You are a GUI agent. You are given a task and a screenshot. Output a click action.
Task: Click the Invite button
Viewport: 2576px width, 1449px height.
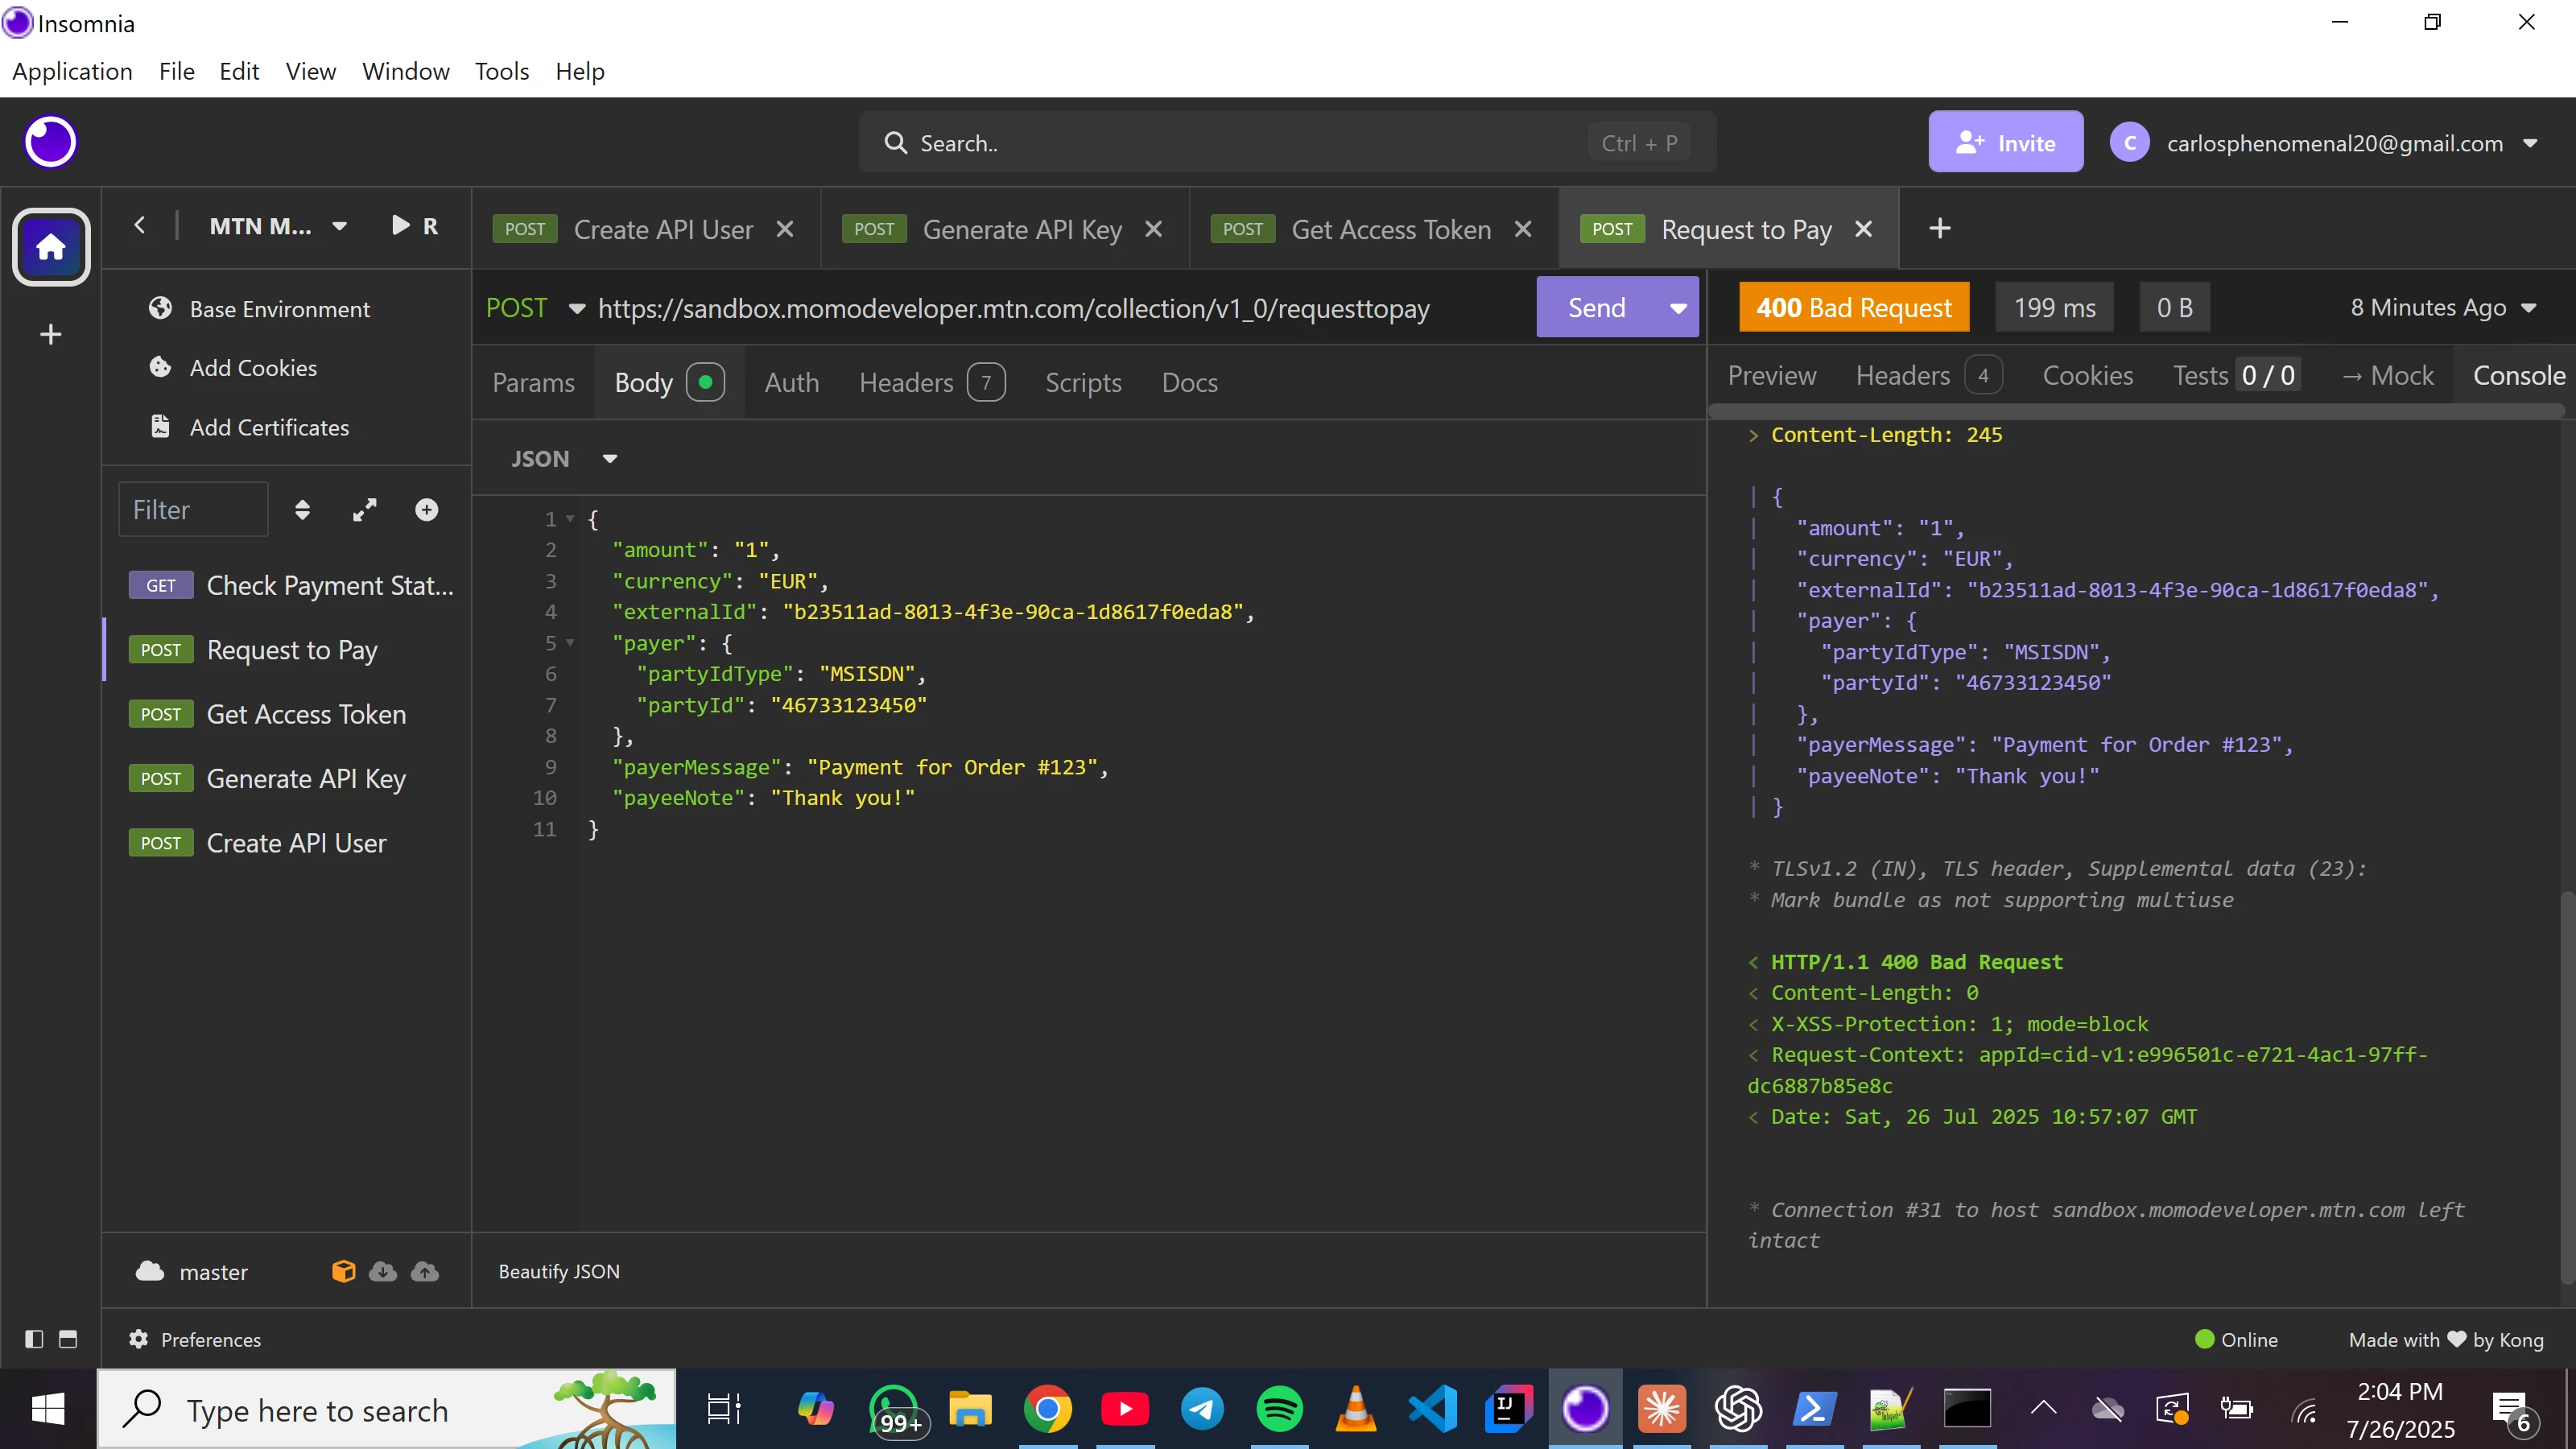point(2006,142)
